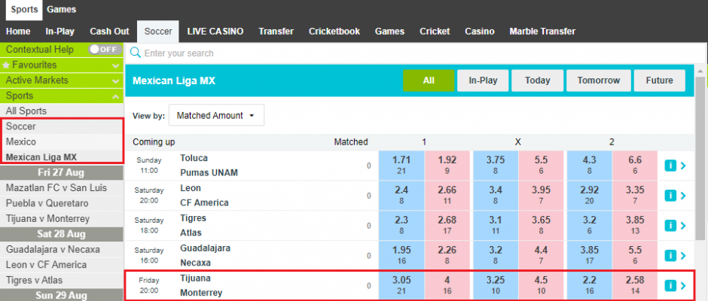Viewport: 708px width, 301px height.
Task: Back Atlas at 3.2 odds
Action: coord(589,226)
